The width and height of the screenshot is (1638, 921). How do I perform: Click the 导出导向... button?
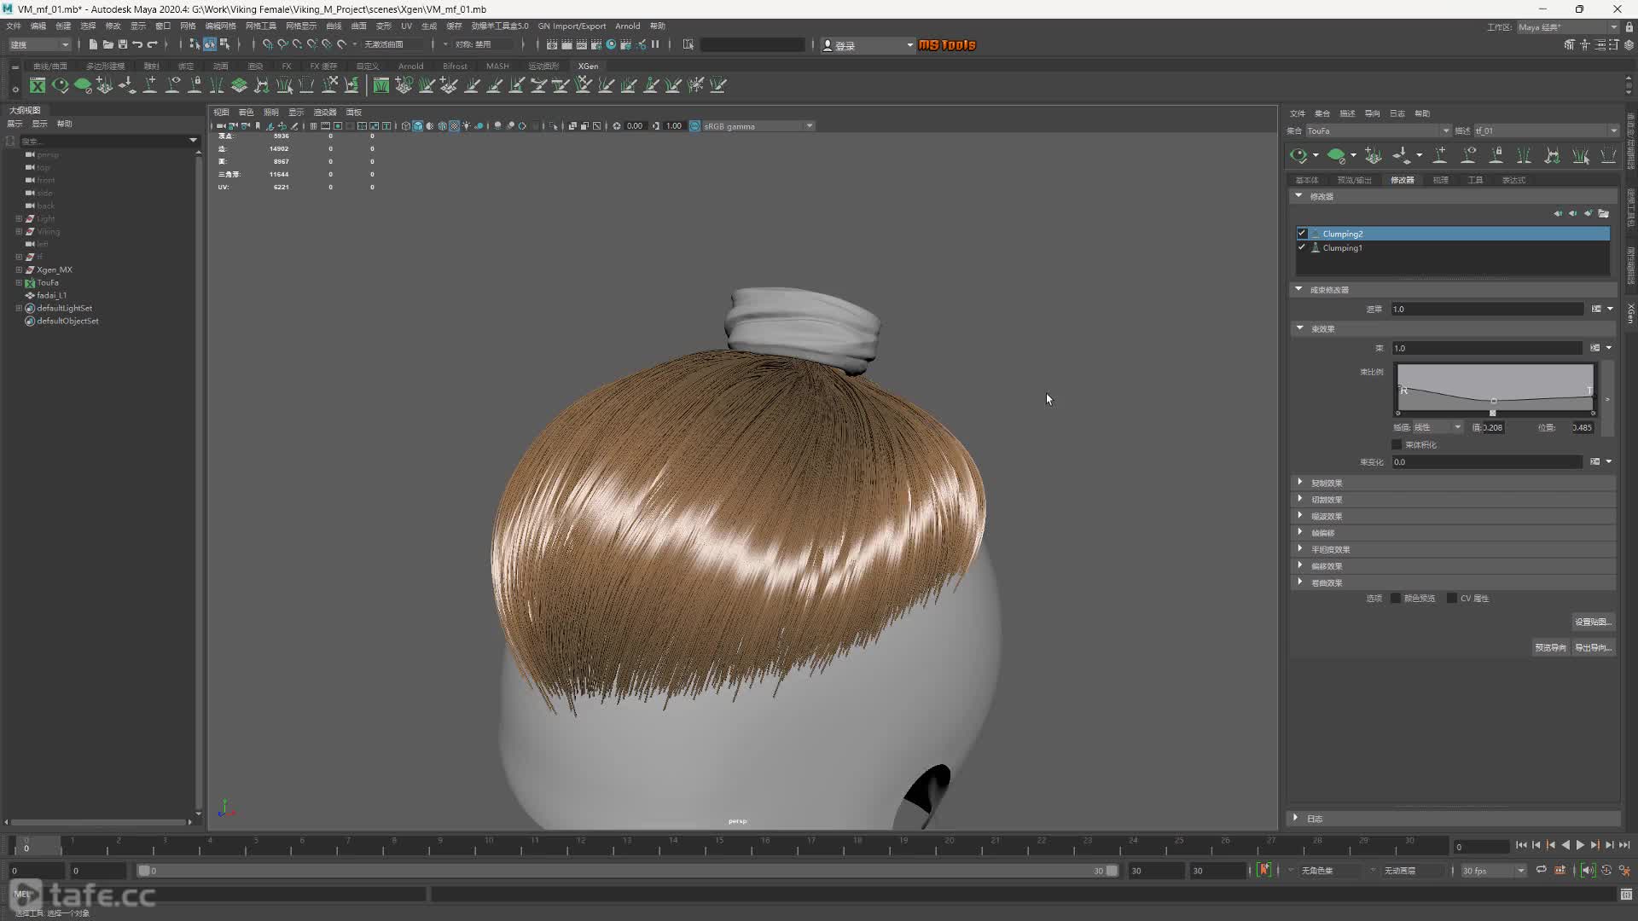[x=1592, y=647]
